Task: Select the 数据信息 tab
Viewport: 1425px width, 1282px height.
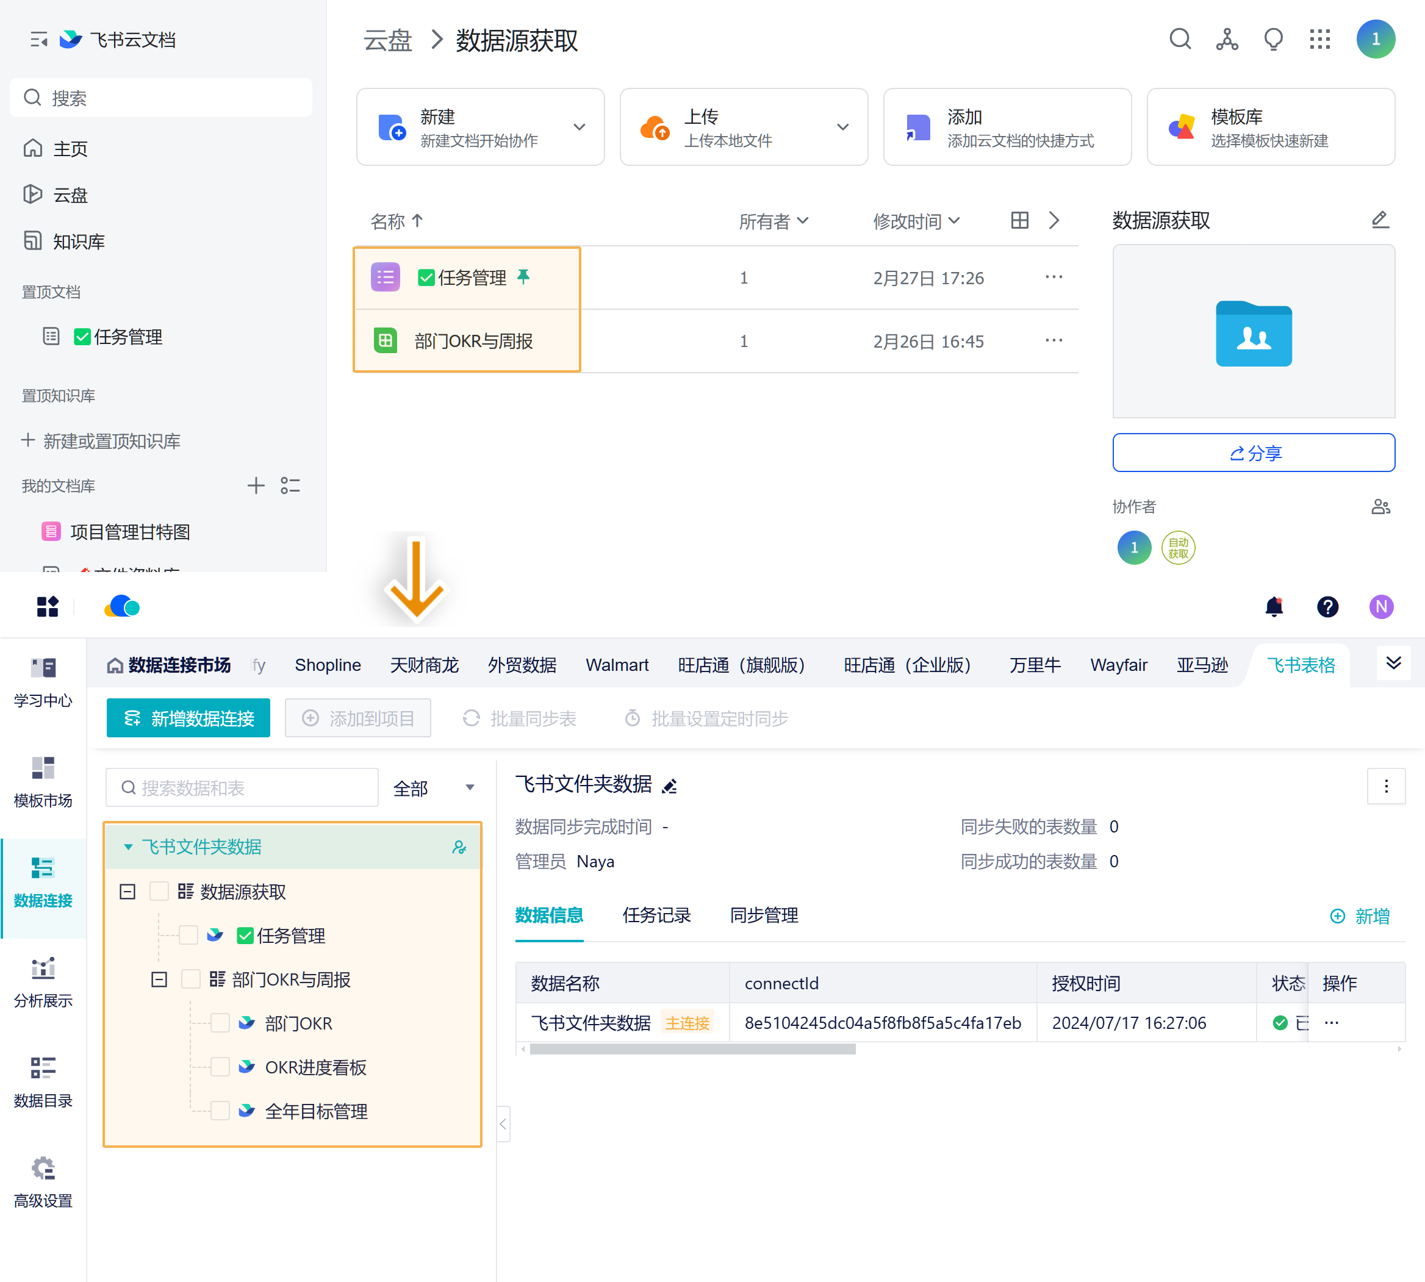Action: (549, 915)
